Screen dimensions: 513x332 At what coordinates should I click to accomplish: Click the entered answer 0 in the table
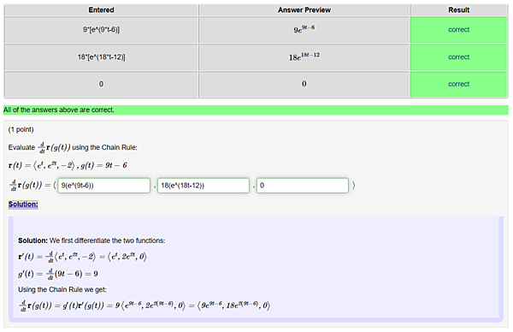click(x=101, y=84)
